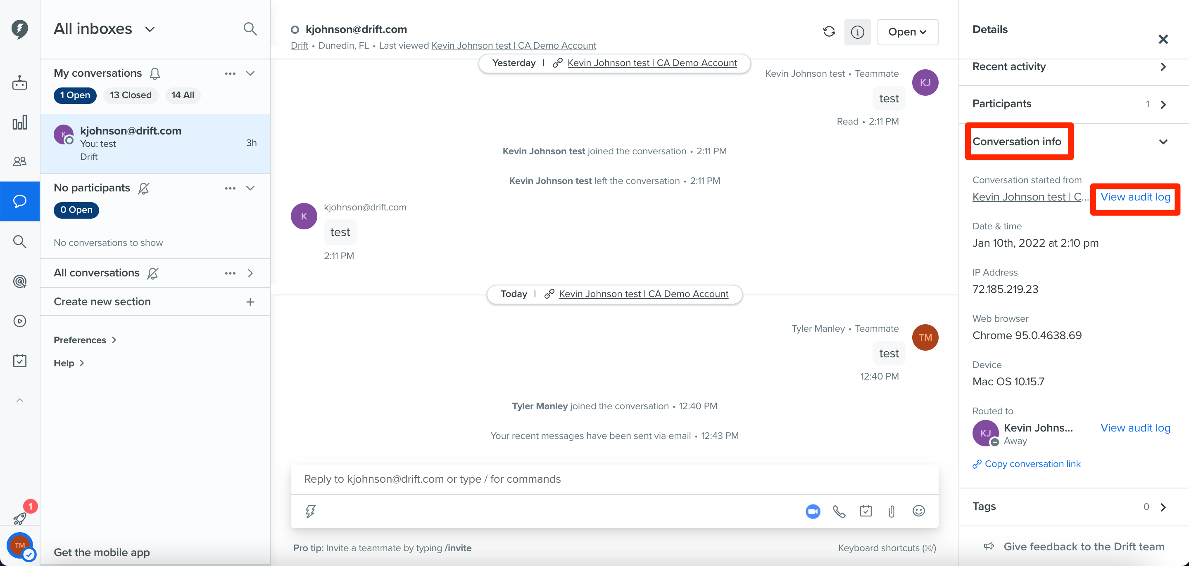This screenshot has width=1189, height=566.
Task: Open the video play icon in sidebar
Action: click(19, 320)
